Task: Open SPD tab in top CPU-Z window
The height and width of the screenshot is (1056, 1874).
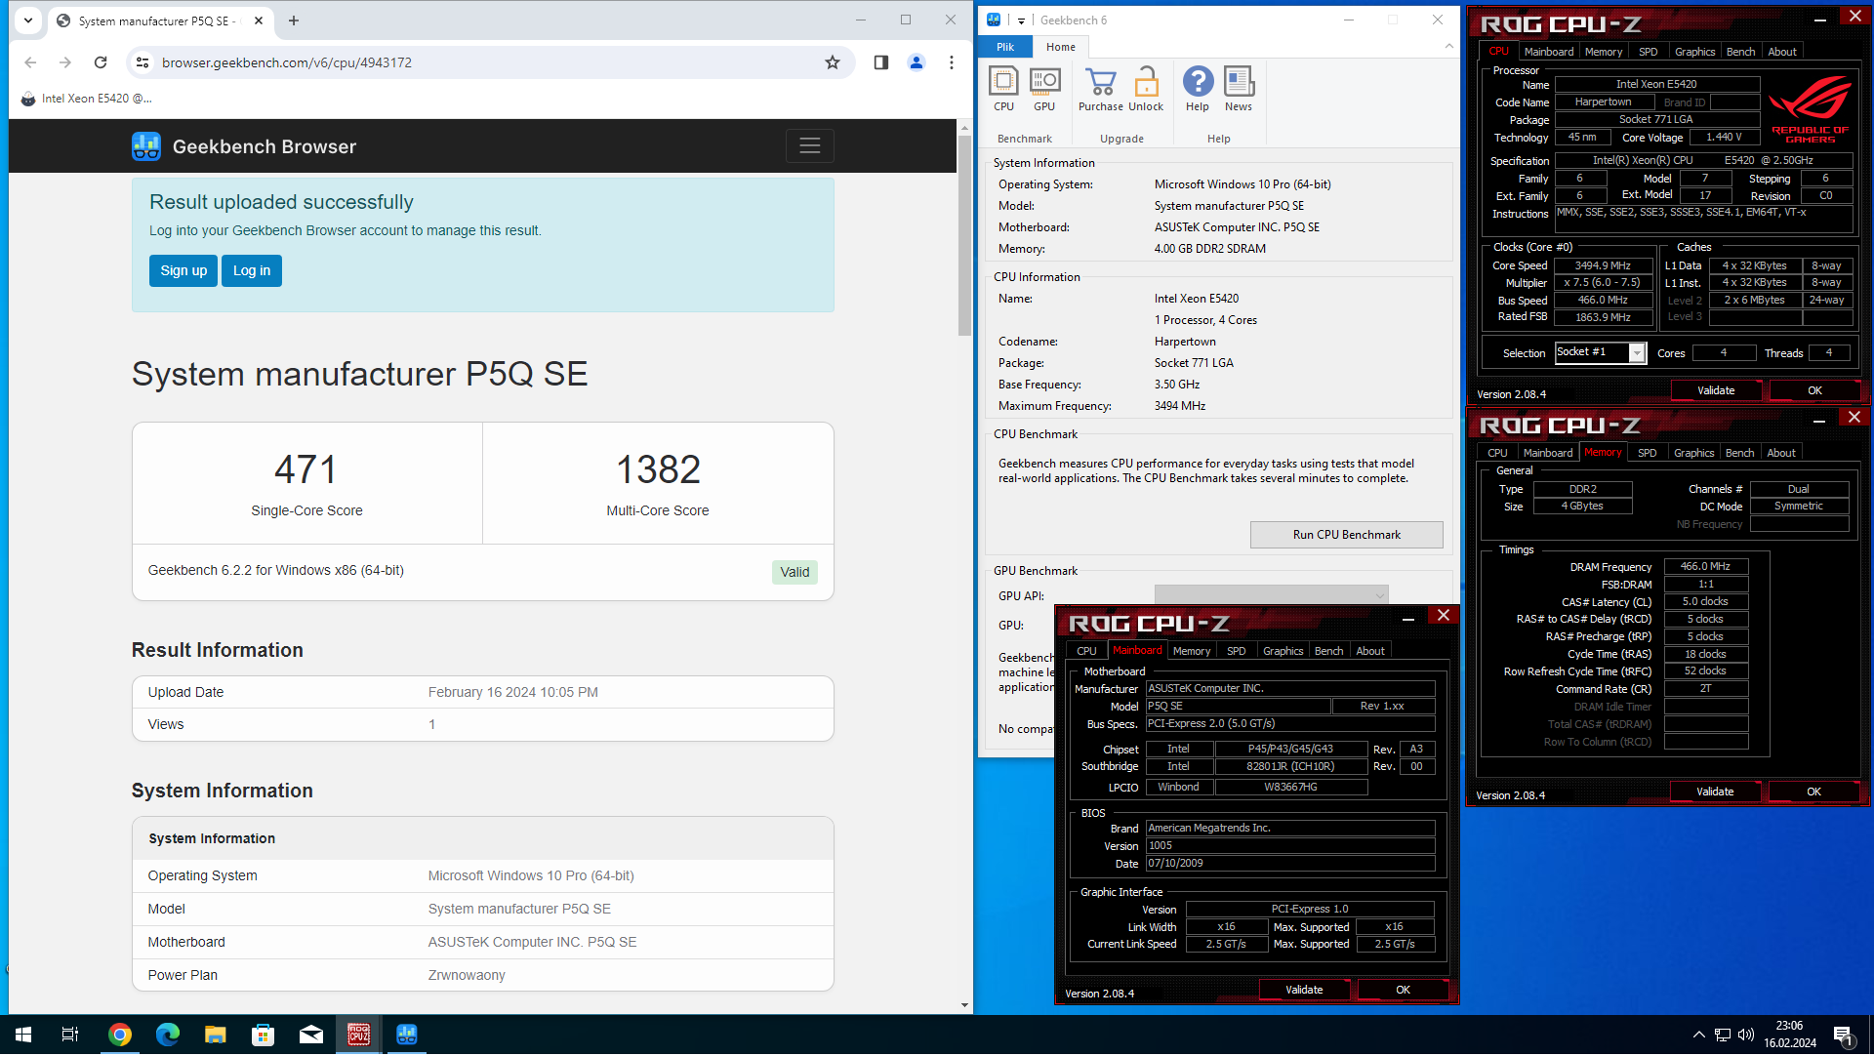Action: pyautogui.click(x=1649, y=52)
